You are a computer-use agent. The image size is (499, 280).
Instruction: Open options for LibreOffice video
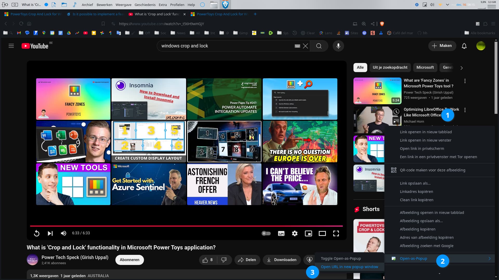(465, 110)
